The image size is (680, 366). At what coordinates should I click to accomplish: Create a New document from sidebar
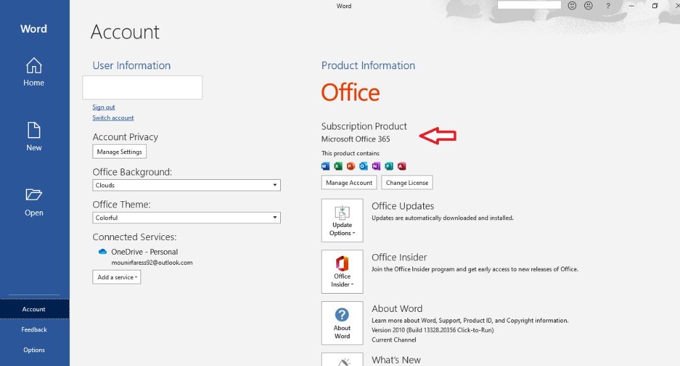click(34, 136)
